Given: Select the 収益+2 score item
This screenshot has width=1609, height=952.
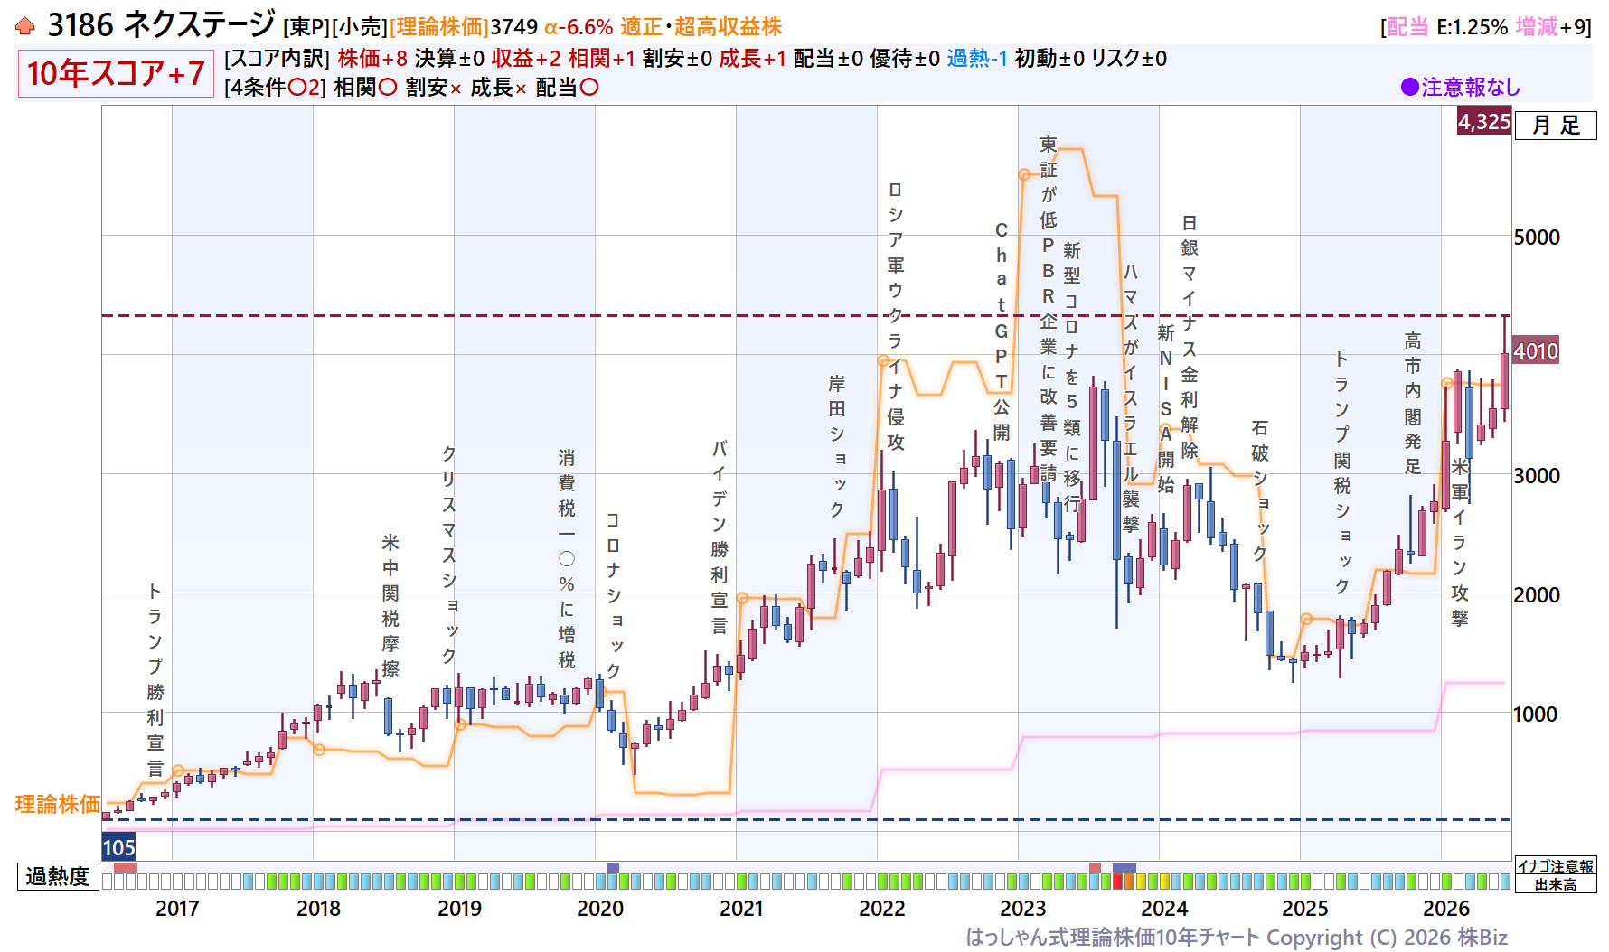Looking at the screenshot, I should pos(526,59).
